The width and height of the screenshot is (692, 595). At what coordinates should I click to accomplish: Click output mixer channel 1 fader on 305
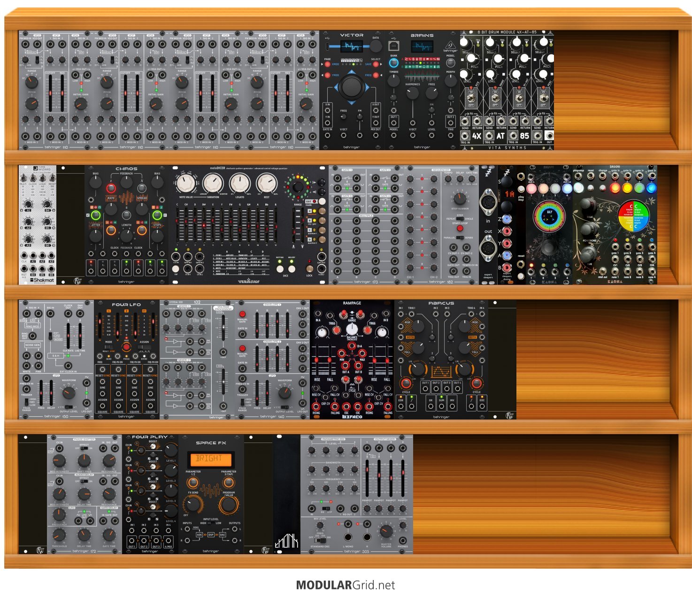[x=367, y=479]
